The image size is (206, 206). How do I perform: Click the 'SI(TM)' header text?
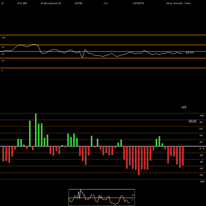pyautogui.click(x=78, y=3)
